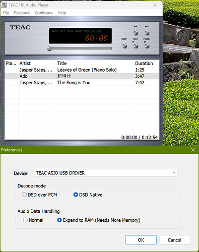Image resolution: width=199 pixels, height=252 pixels.
Task: Confirm preferences with OK button
Action: [141, 240]
